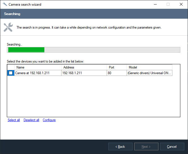Close the Camera search wizard window
Image resolution: width=188 pixels, height=154 pixels.
pyautogui.click(x=181, y=5)
